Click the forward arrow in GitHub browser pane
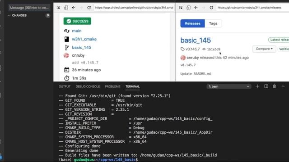The height and width of the screenshot is (162, 289). [x=204, y=8]
